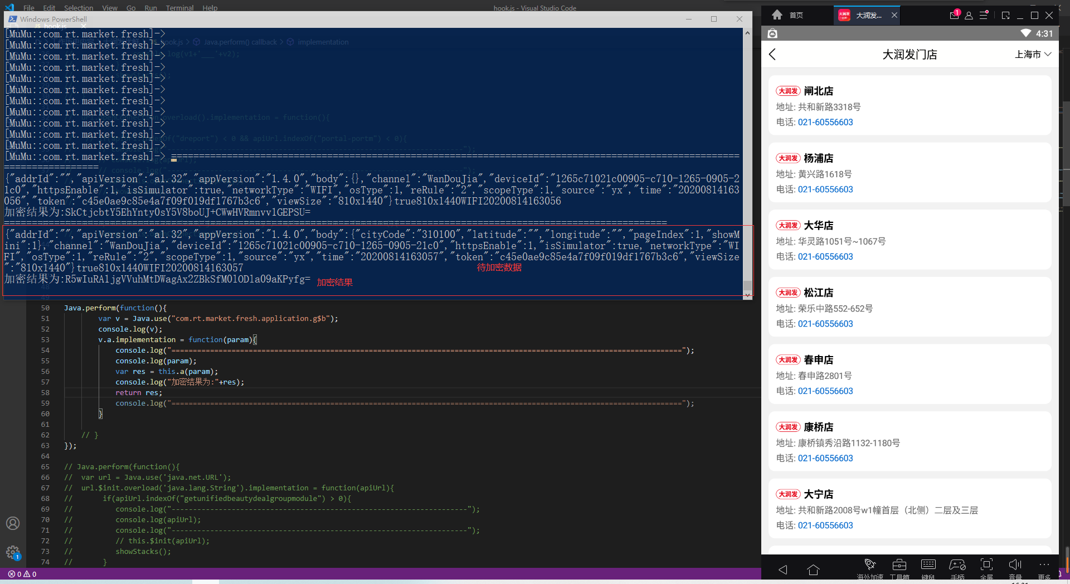
Task: Click the PowerShell window title icon
Action: [12, 19]
